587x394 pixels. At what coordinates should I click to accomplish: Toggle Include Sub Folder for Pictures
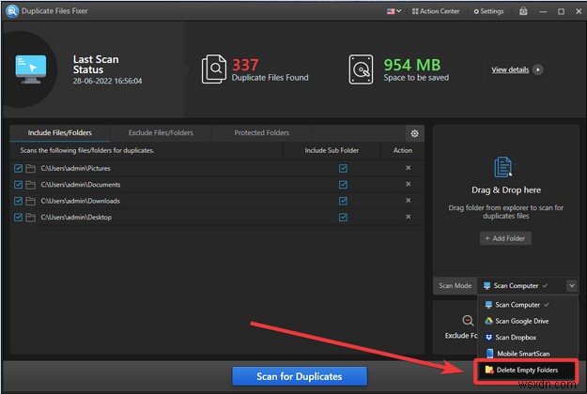(x=343, y=168)
